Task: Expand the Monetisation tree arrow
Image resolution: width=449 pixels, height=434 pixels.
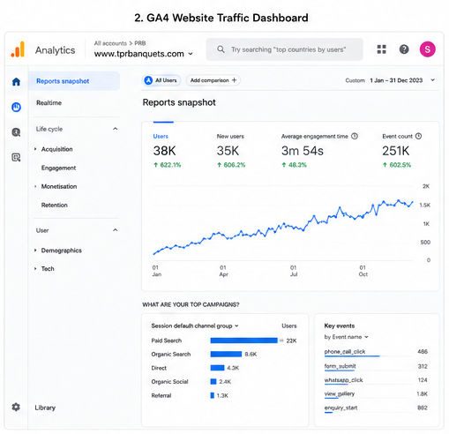Action: [35, 186]
